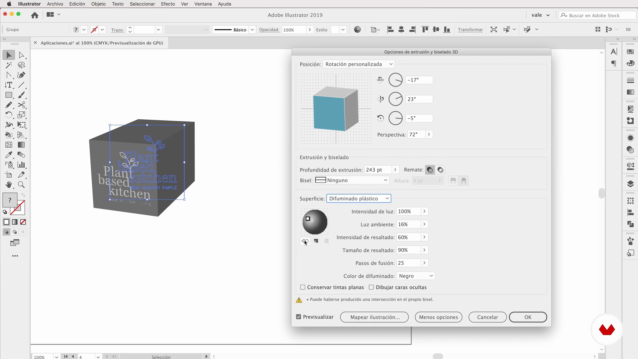Swap fill and stroke colors
Viewport: 638px width, 359px height.
pyautogui.click(x=23, y=195)
